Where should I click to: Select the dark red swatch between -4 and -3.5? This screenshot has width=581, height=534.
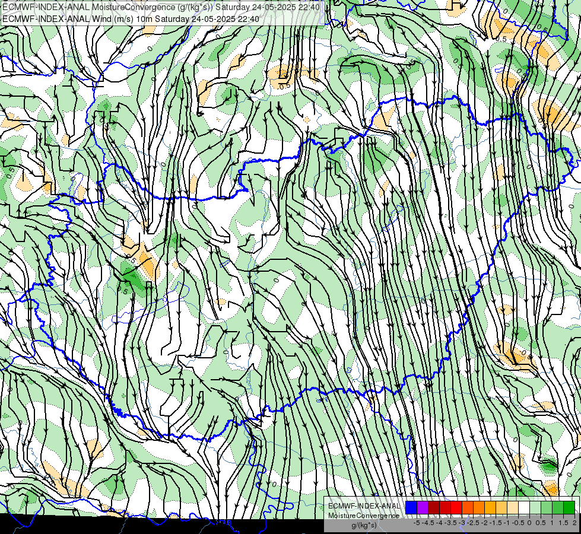434,508
